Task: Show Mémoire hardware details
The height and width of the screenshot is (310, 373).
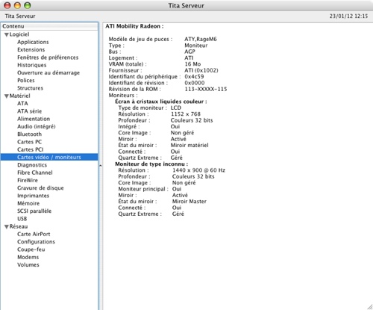Action: tap(28, 203)
